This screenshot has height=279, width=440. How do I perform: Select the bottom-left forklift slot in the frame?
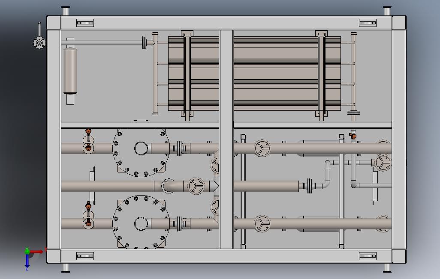(x=85, y=256)
